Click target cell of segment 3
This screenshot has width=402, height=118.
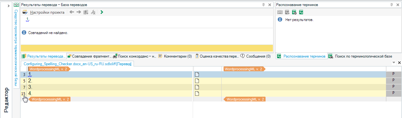pos(304,74)
